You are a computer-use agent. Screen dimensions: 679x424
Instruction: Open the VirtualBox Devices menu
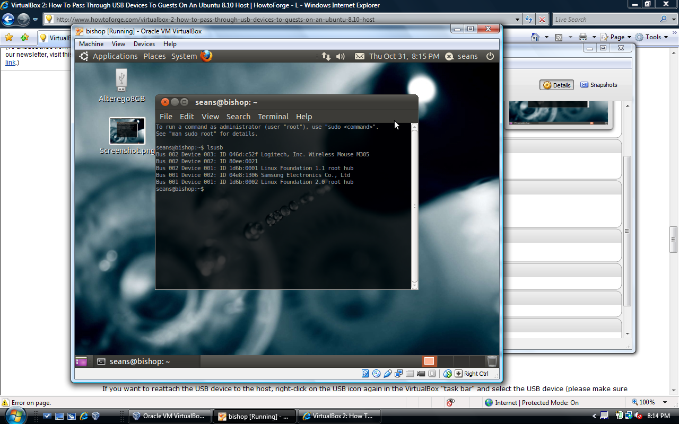[x=144, y=44]
